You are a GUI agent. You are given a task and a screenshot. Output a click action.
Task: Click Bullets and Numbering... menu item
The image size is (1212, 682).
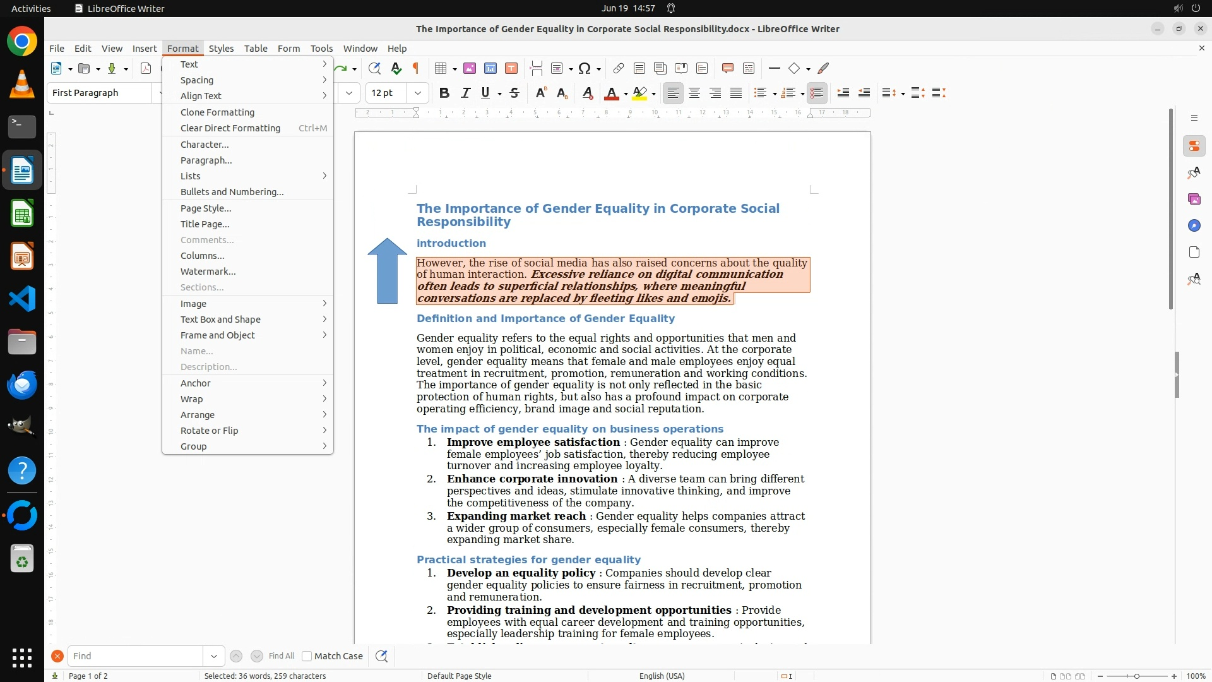point(232,192)
